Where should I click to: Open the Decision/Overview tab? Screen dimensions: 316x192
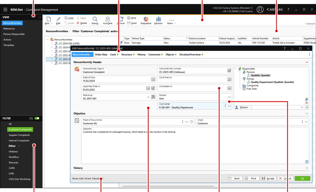pyautogui.click(x=191, y=55)
